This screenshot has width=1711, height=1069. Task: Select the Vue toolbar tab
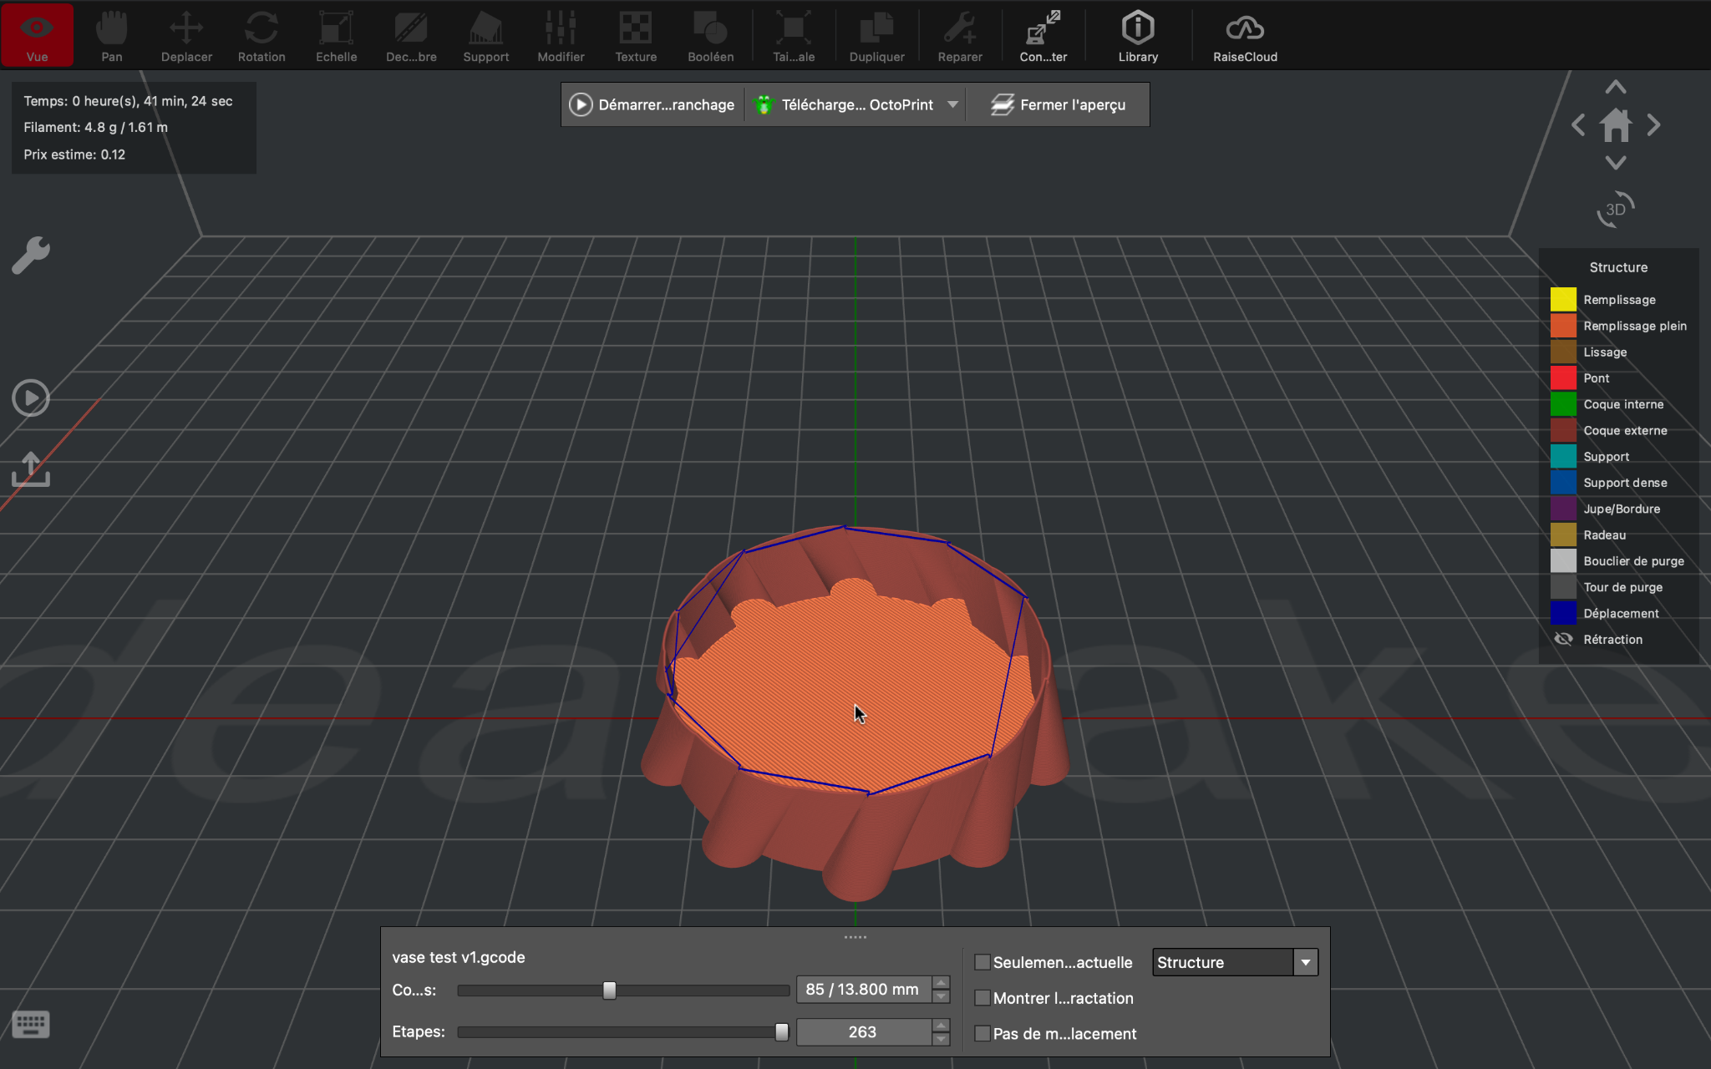click(x=37, y=36)
